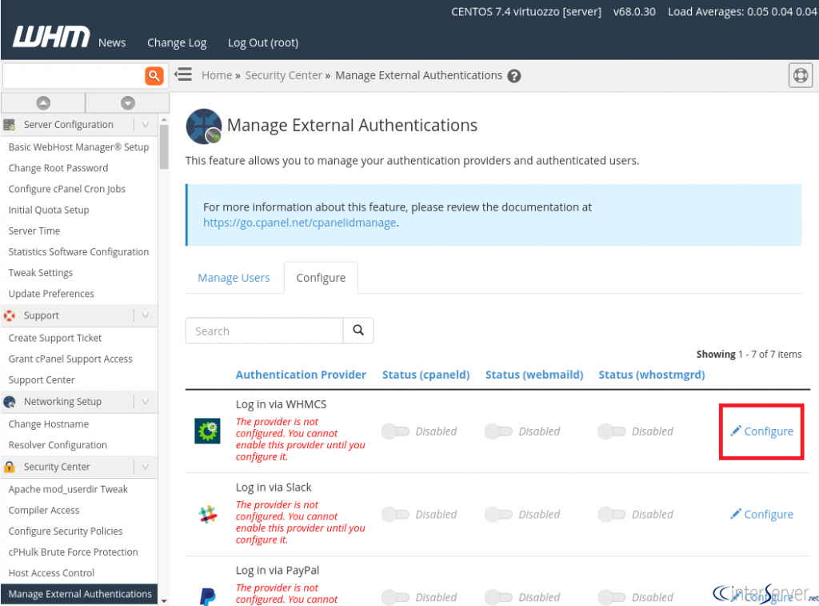Click the PayPal provider logo

tap(207, 596)
